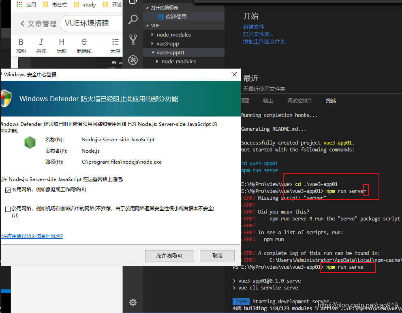Expand the vue3-app folder
This screenshot has width=402, height=313.
click(x=152, y=43)
